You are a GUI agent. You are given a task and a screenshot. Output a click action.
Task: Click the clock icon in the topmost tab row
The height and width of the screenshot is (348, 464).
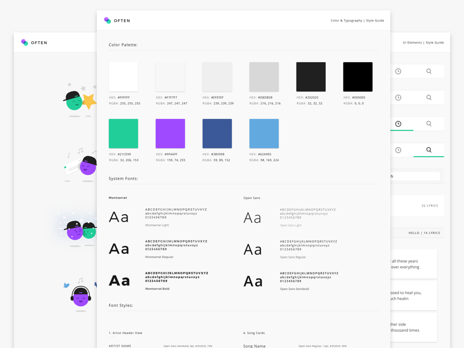point(398,71)
